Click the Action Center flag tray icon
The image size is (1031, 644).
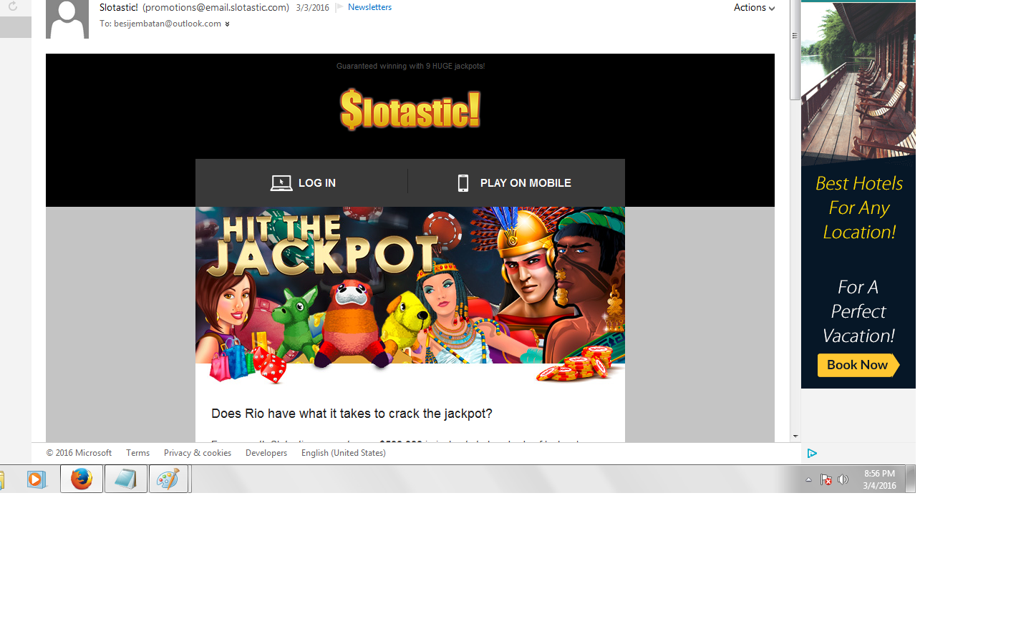[x=826, y=479]
